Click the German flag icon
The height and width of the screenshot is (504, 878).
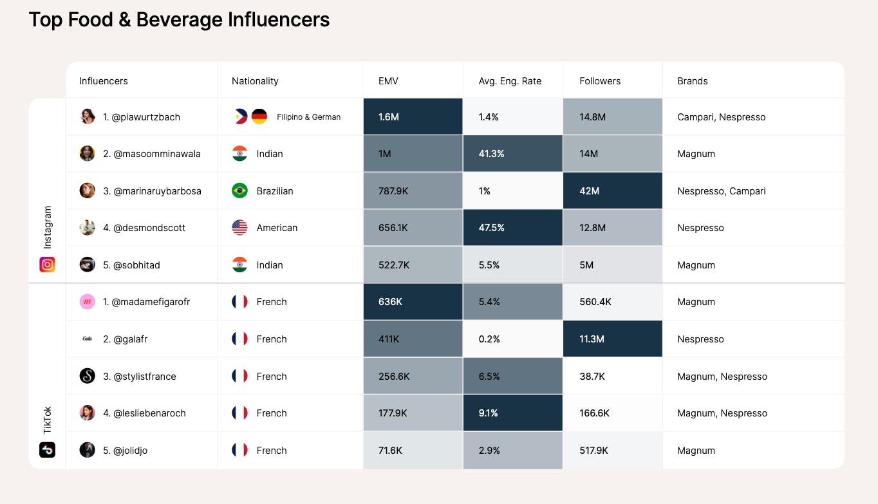click(259, 117)
